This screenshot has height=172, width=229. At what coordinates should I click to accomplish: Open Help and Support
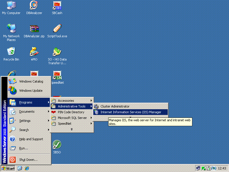(29, 139)
